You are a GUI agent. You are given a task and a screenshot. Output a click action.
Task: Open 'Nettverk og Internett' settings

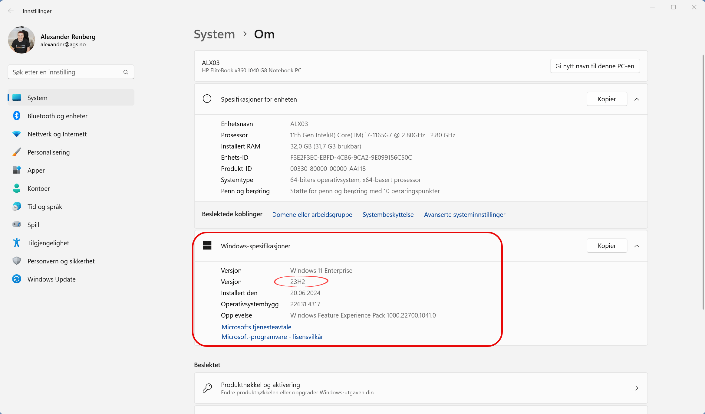pos(71,134)
